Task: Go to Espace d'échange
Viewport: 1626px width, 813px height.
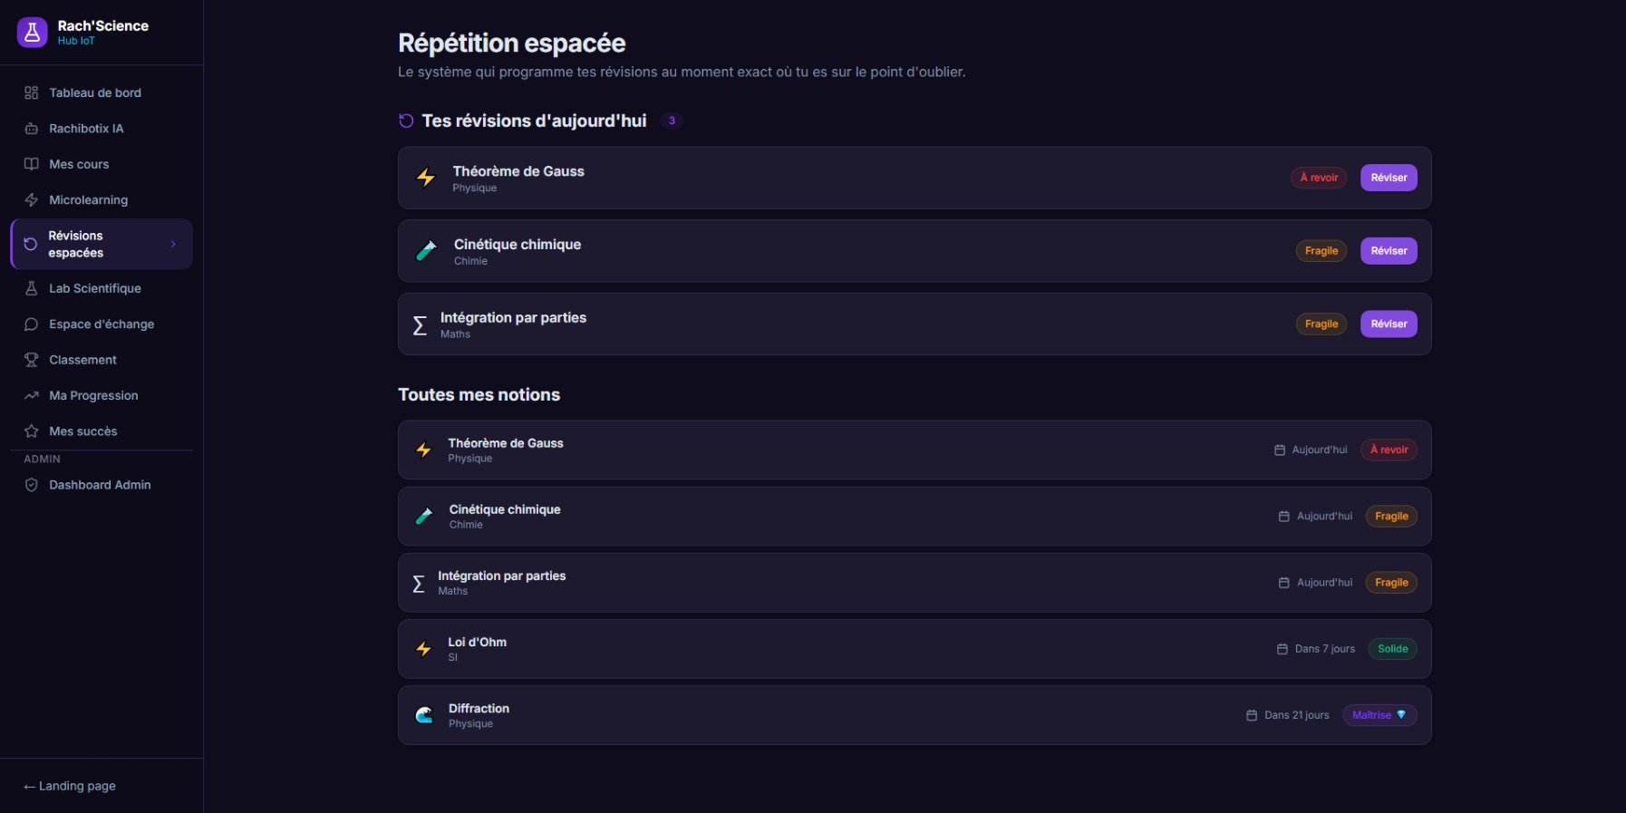Action: pyautogui.click(x=102, y=324)
